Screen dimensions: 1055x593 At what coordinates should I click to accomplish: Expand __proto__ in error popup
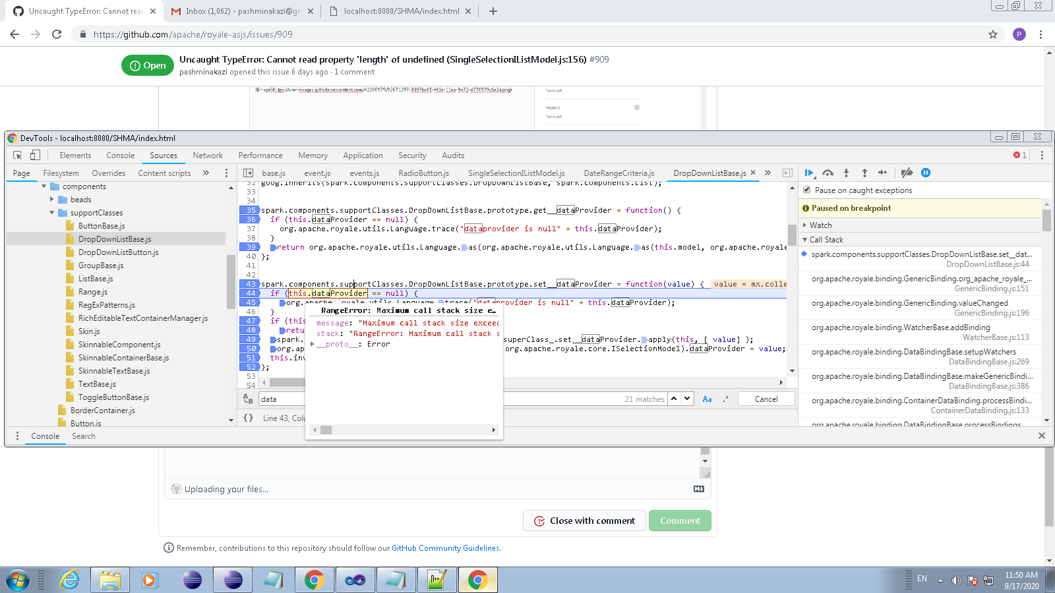(x=313, y=344)
